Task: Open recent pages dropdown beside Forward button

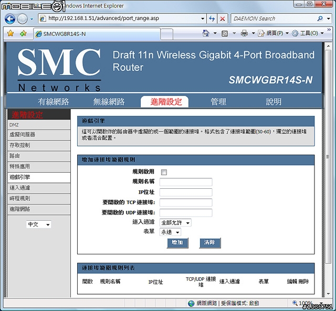Action: [31, 19]
